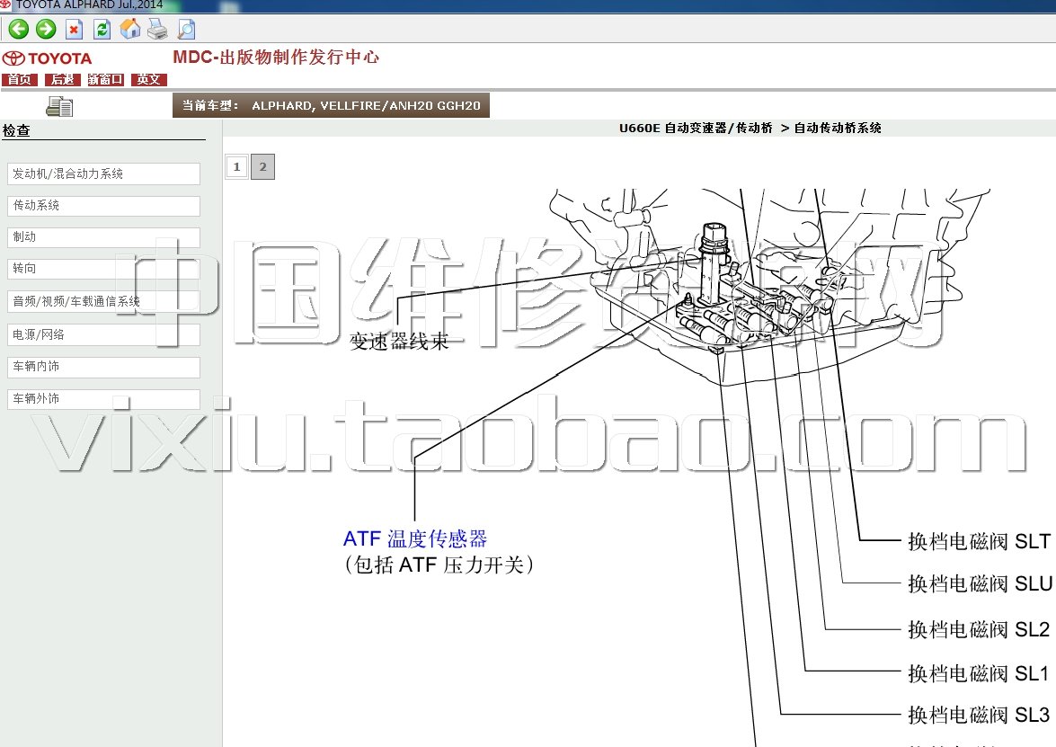Click the (包括 ATF 压力开关) note
Image resolution: width=1056 pixels, height=747 pixels.
point(439,565)
